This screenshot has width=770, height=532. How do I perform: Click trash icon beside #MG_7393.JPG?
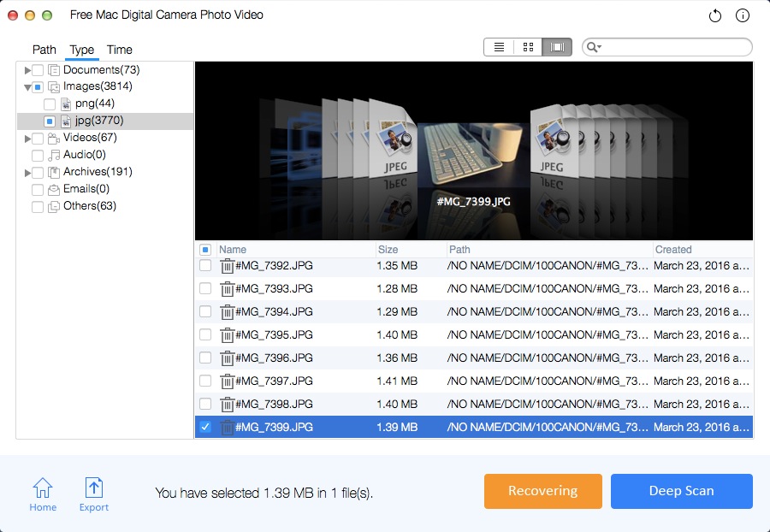pos(227,289)
